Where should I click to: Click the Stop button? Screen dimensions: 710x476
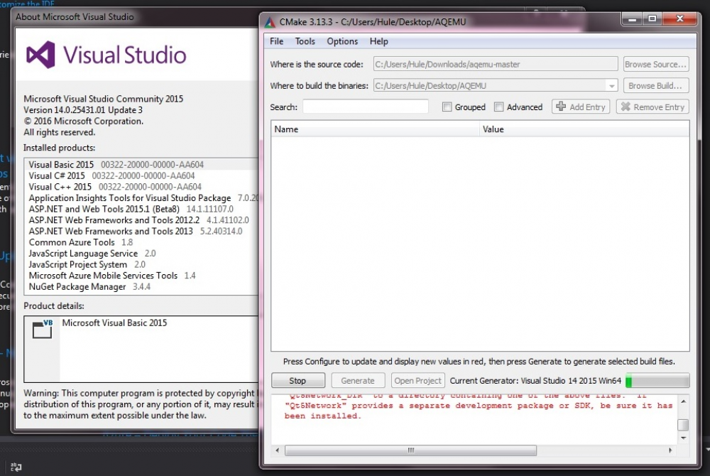tap(298, 380)
